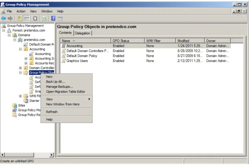The width and height of the screenshot is (249, 165).
Task: Click the 2/12/2011 modified date cell
Action: 190,61
